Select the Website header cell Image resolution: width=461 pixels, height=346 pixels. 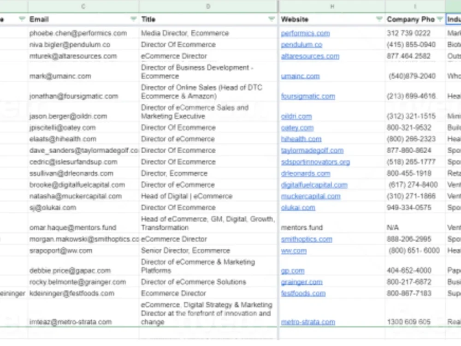tap(332, 19)
